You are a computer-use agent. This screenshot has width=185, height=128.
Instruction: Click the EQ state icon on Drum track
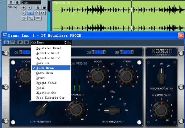(36, 13)
